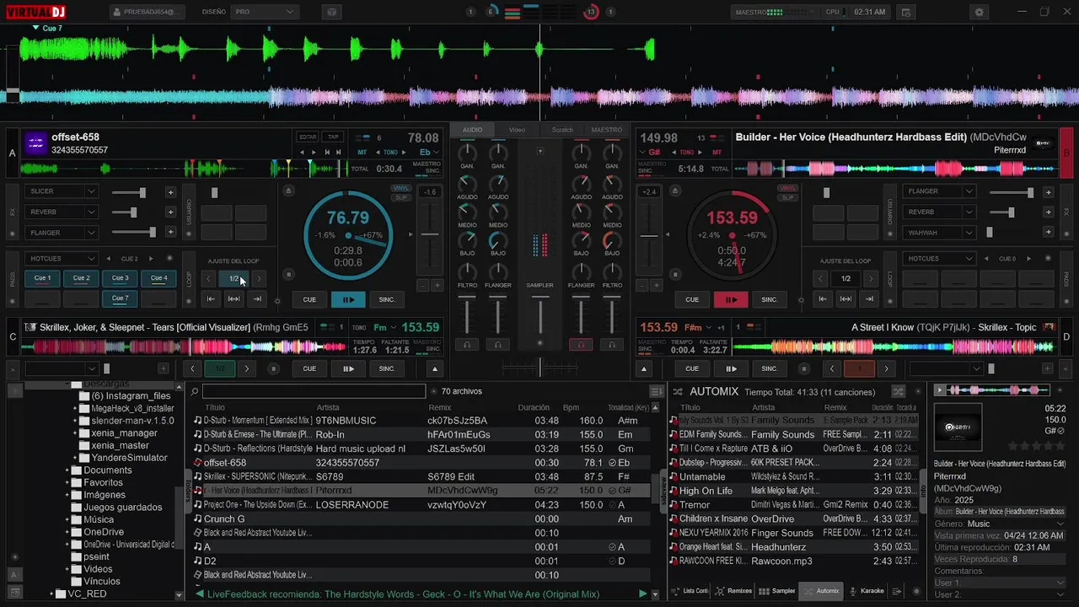Open browser list options icon
The image size is (1079, 607).
point(656,391)
